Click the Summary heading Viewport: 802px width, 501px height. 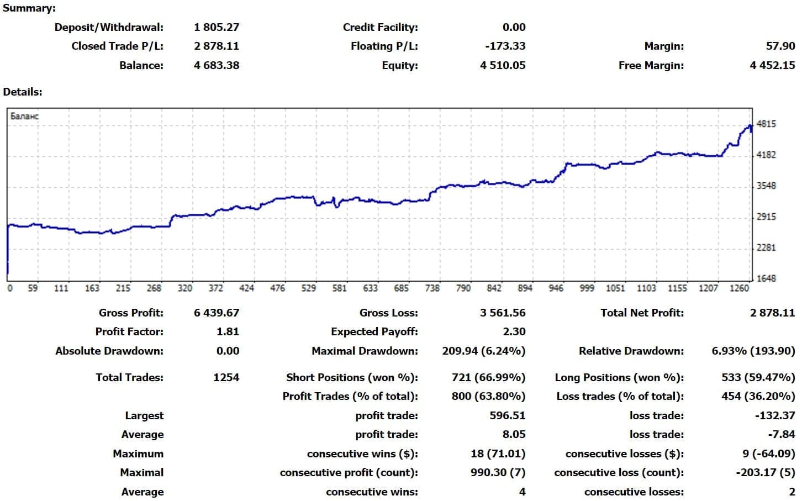pyautogui.click(x=29, y=8)
